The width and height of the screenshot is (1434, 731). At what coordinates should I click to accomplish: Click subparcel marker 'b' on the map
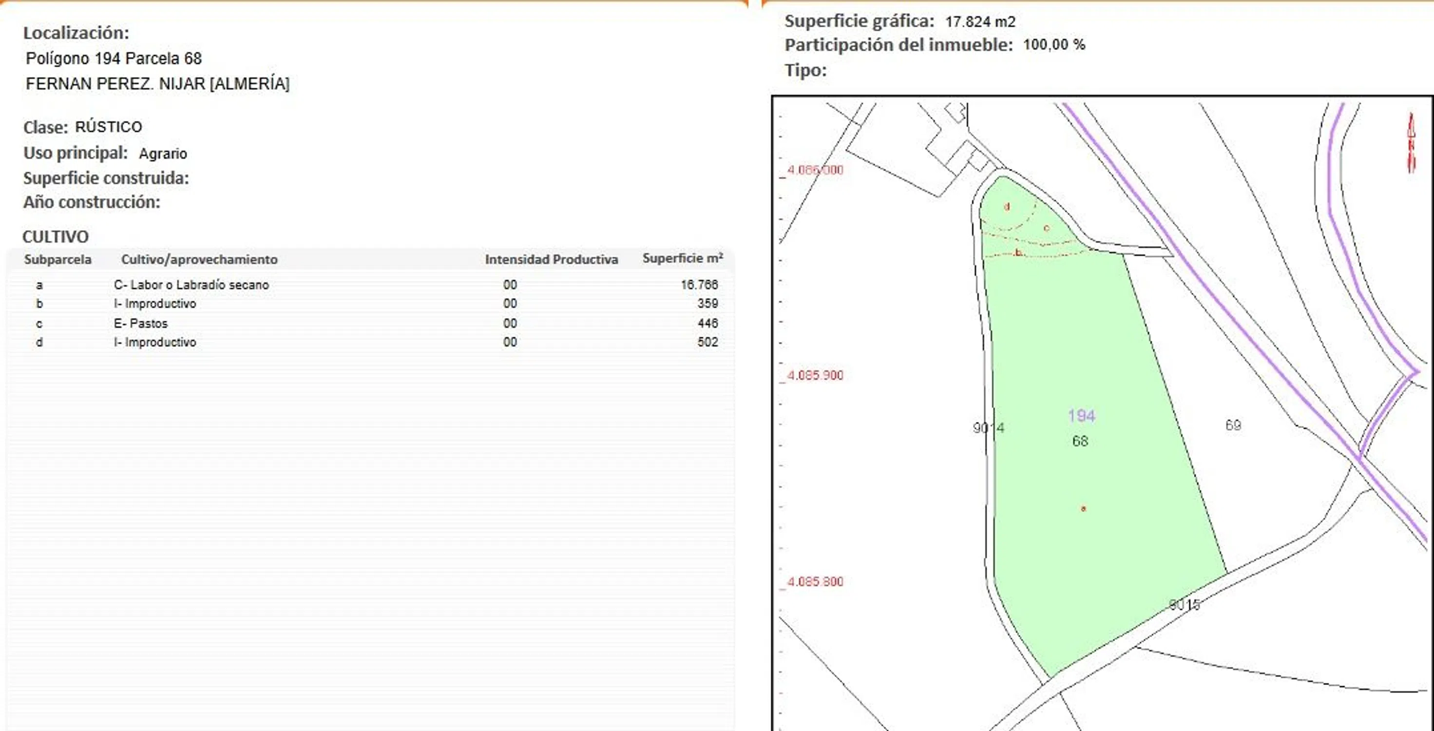point(1018,252)
